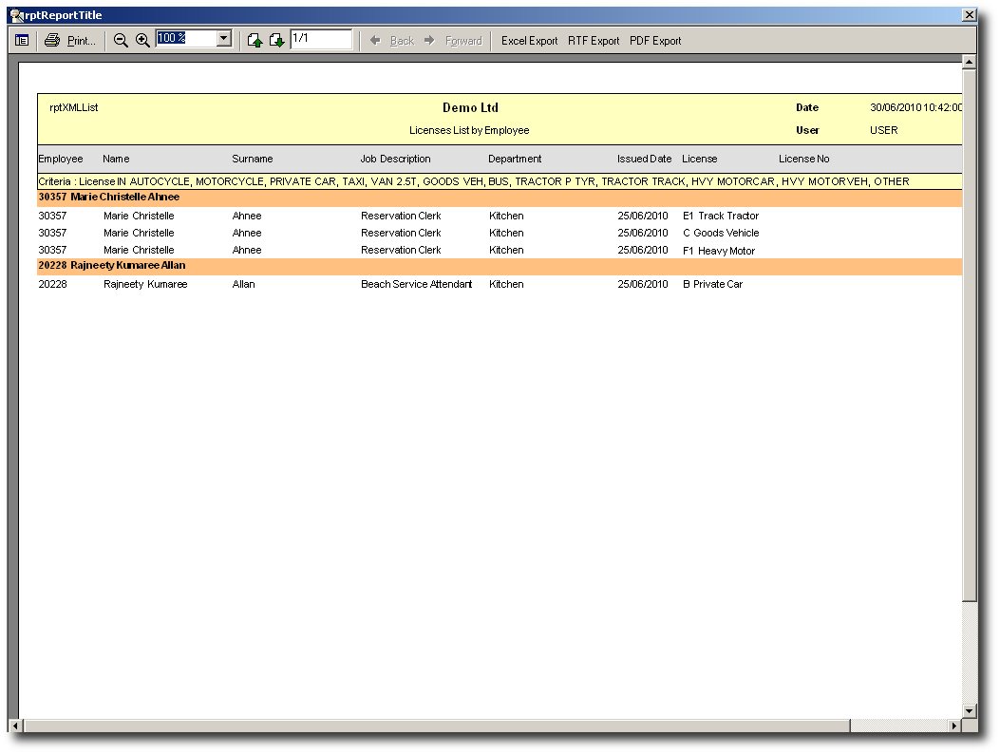Viewport: 1000px width, 754px height.
Task: Click the vertical scrollbar down arrow
Action: click(969, 710)
